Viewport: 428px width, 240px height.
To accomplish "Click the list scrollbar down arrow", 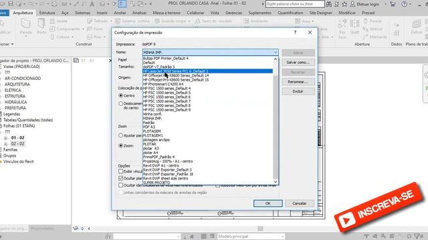I will [x=276, y=182].
